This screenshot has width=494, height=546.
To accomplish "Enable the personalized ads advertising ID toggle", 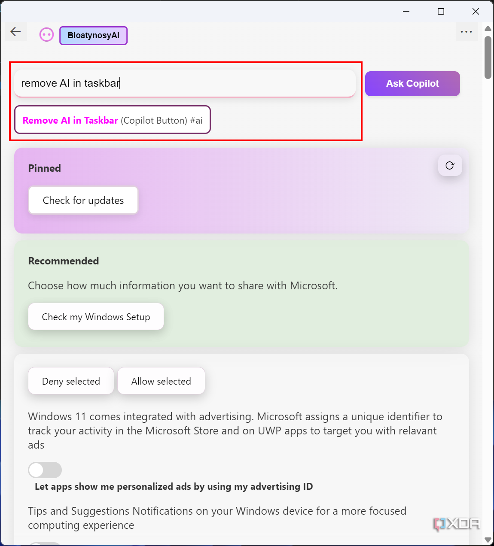I will pos(45,470).
